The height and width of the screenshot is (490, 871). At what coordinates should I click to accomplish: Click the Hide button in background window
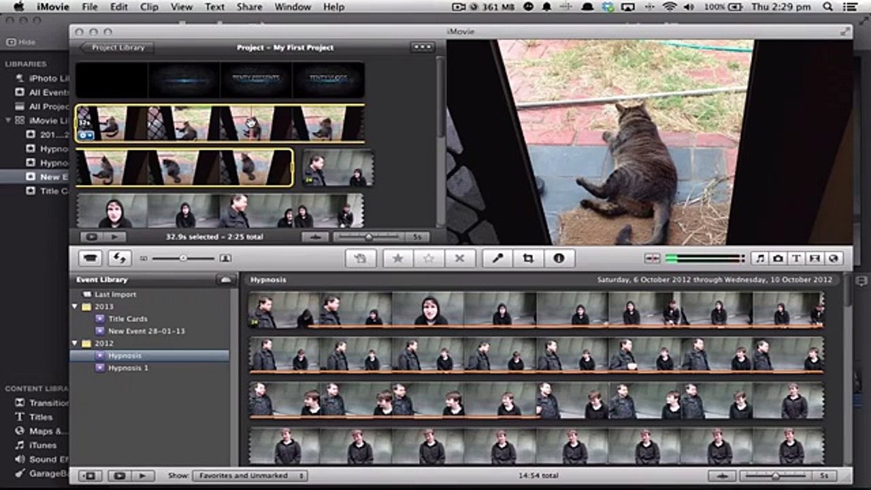[20, 42]
